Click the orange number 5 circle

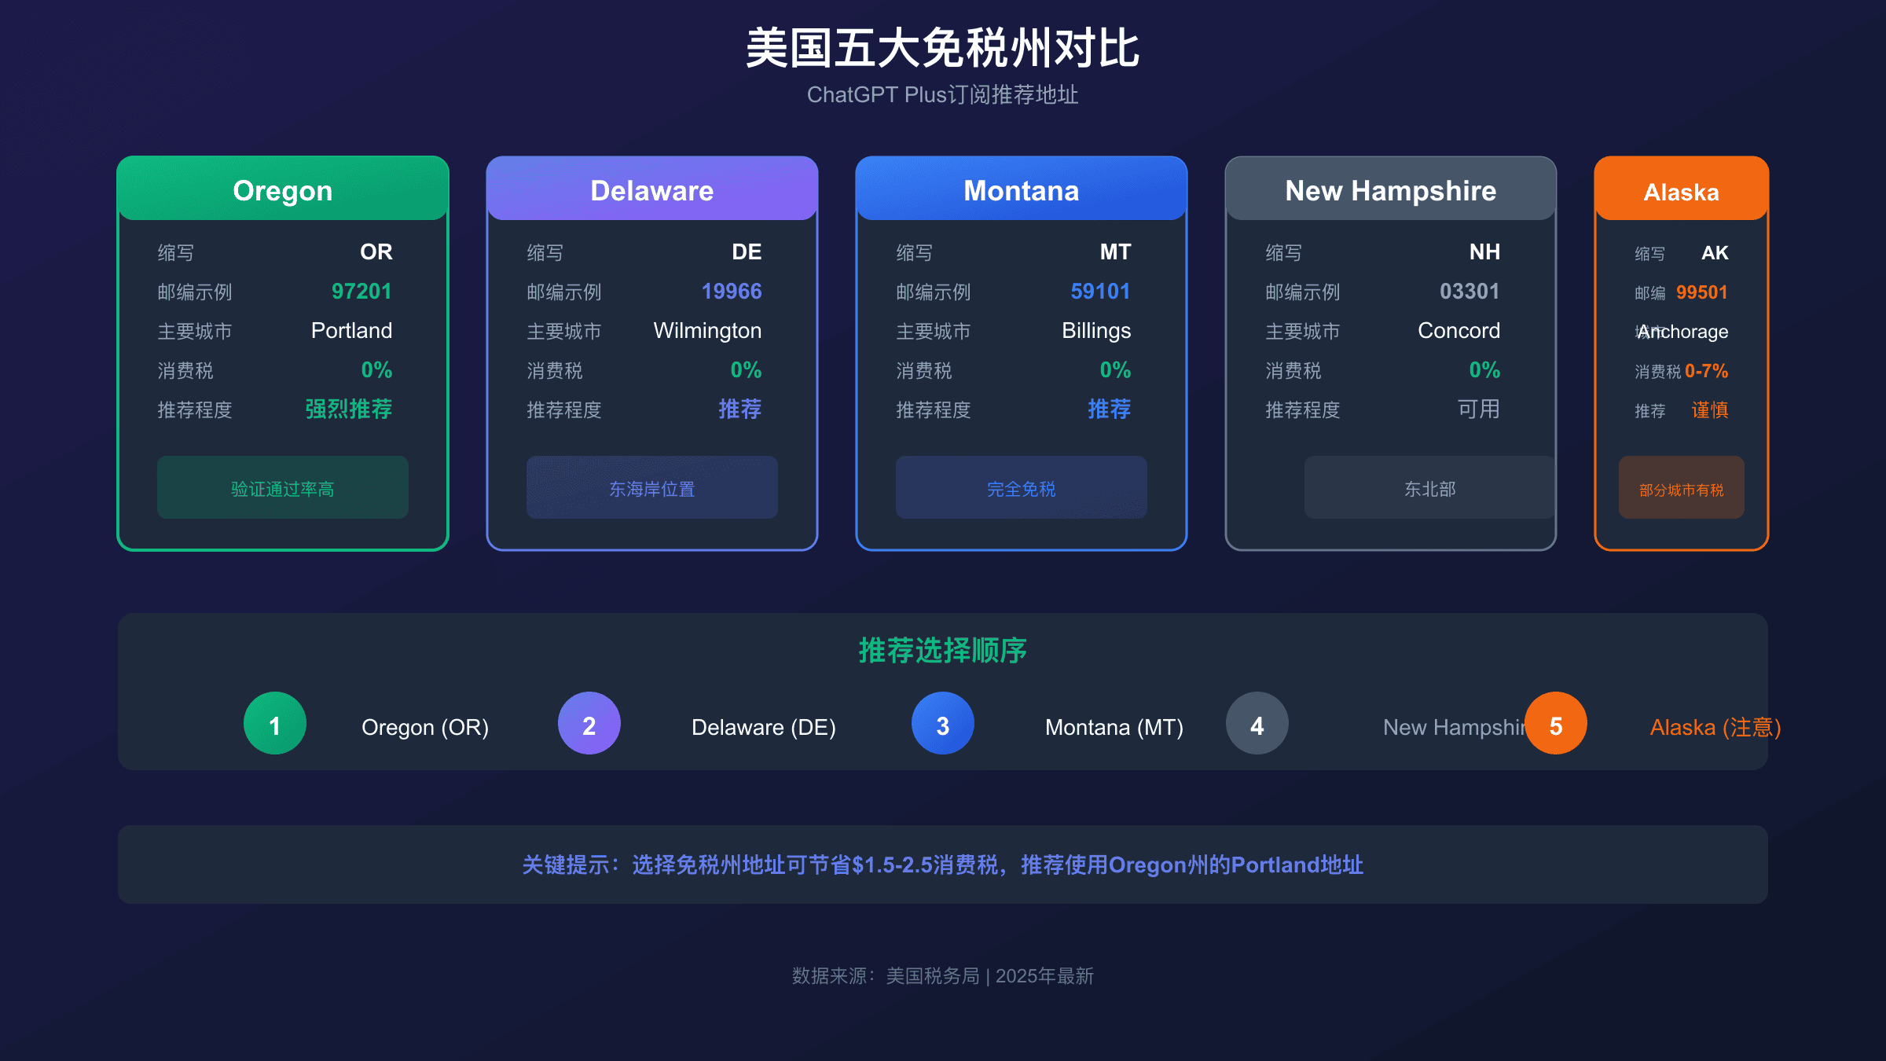click(x=1555, y=724)
